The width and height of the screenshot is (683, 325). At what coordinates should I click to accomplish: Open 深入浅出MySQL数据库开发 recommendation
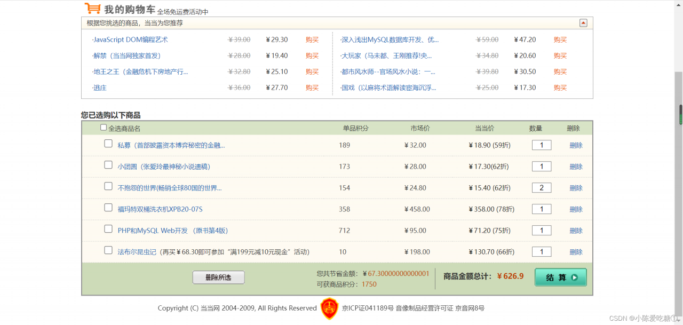click(390, 39)
